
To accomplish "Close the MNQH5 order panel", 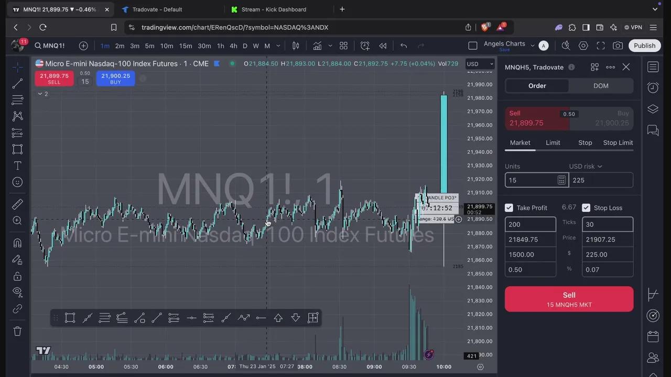I will pyautogui.click(x=626, y=67).
